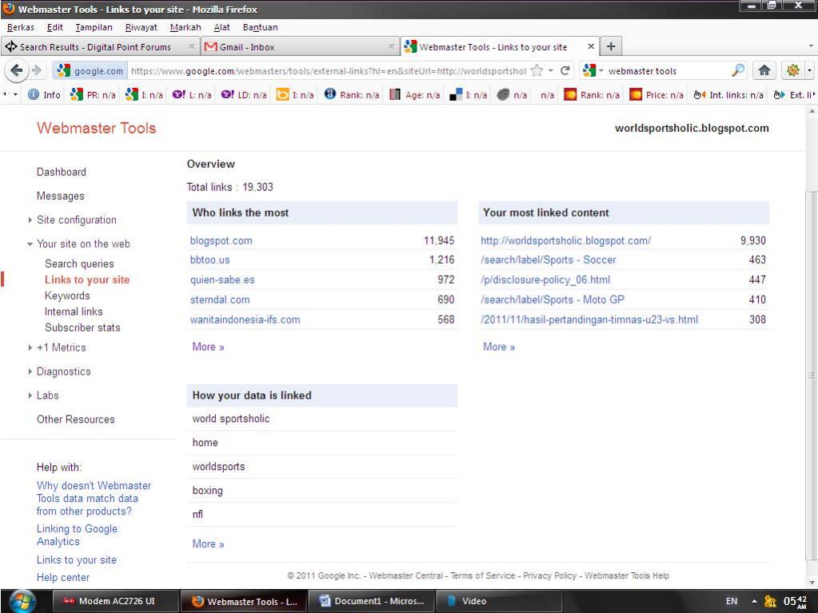Open the blogspot.com linking domain
This screenshot has width=818, height=613.
click(x=221, y=241)
